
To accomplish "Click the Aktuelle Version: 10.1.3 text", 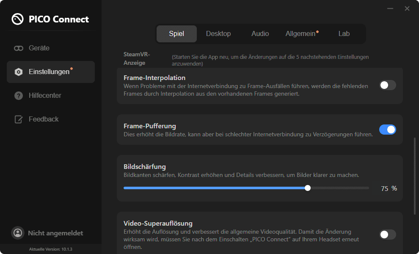I will click(x=50, y=249).
